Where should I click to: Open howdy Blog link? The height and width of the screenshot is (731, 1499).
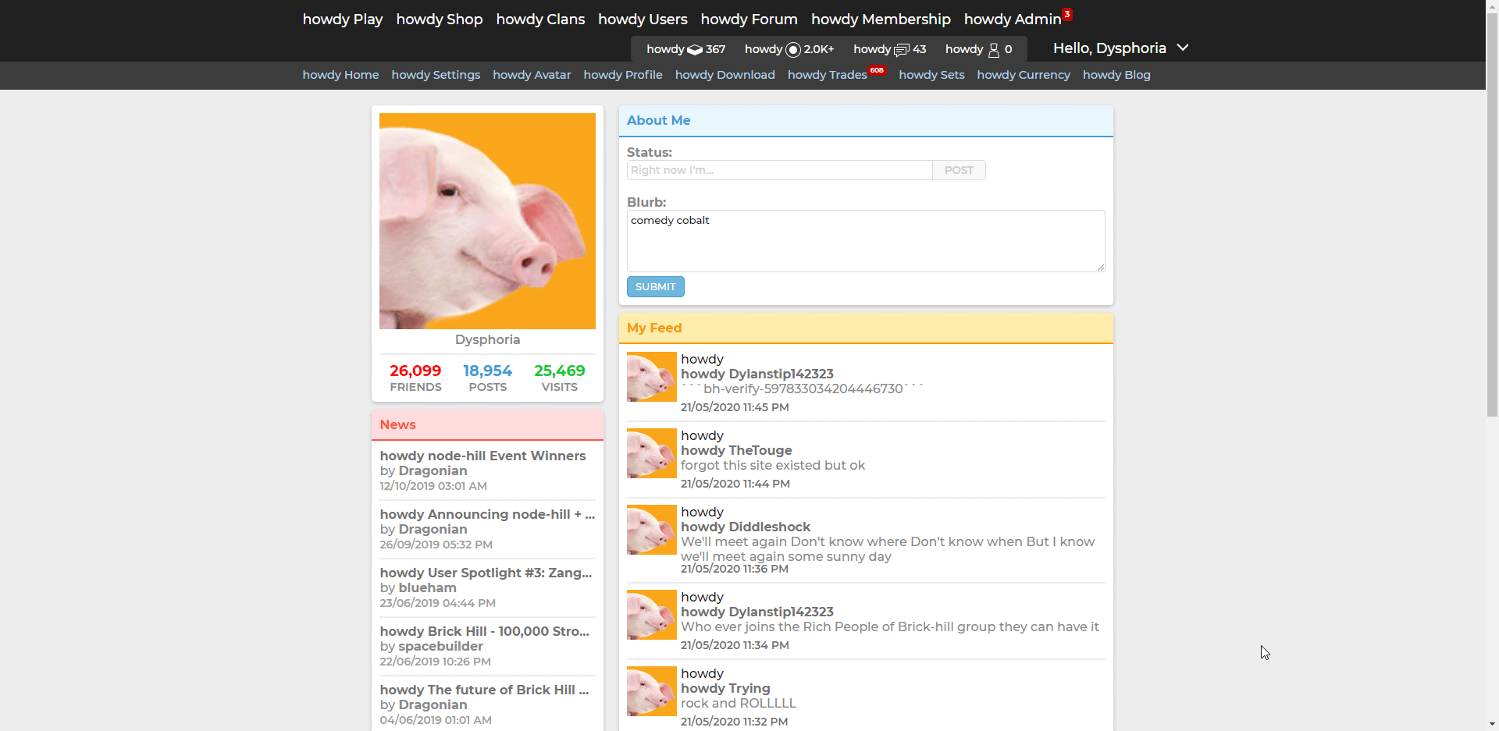[1116, 75]
